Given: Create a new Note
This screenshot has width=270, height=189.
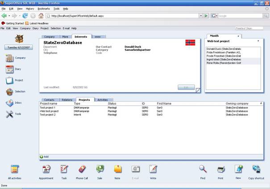Looking at the screenshot, I should [x=118, y=169].
